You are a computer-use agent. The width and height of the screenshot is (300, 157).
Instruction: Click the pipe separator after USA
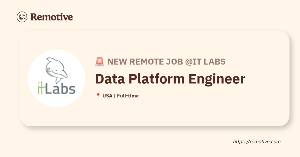click(114, 96)
